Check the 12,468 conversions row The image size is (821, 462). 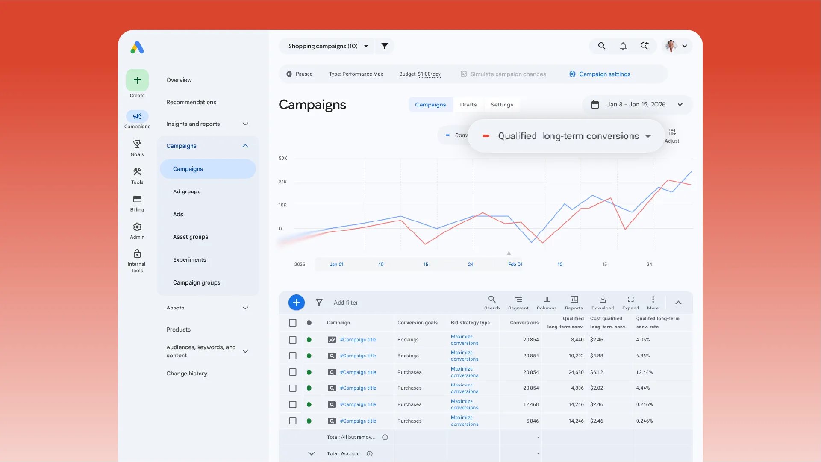pyautogui.click(x=293, y=405)
